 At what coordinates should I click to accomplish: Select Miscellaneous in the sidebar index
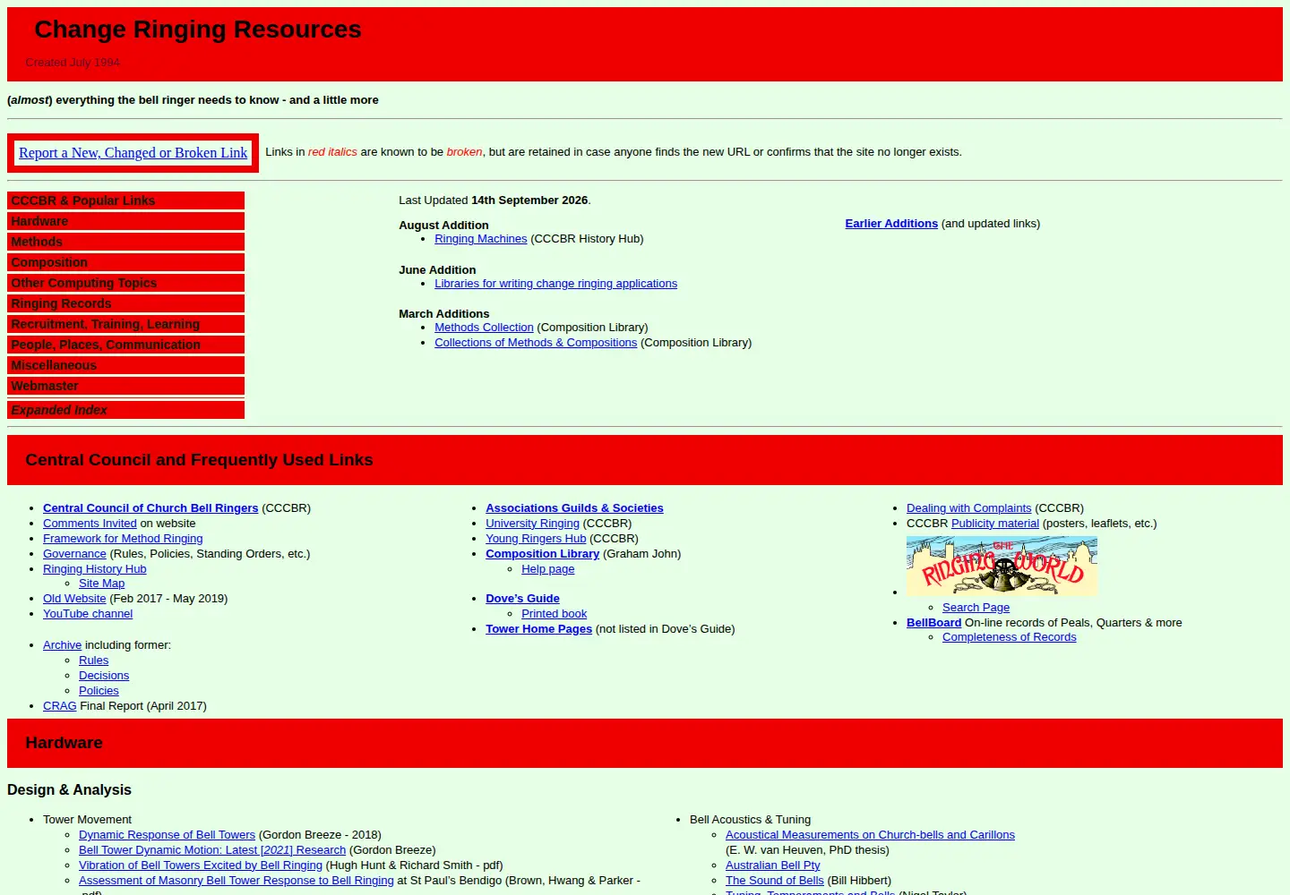click(125, 365)
